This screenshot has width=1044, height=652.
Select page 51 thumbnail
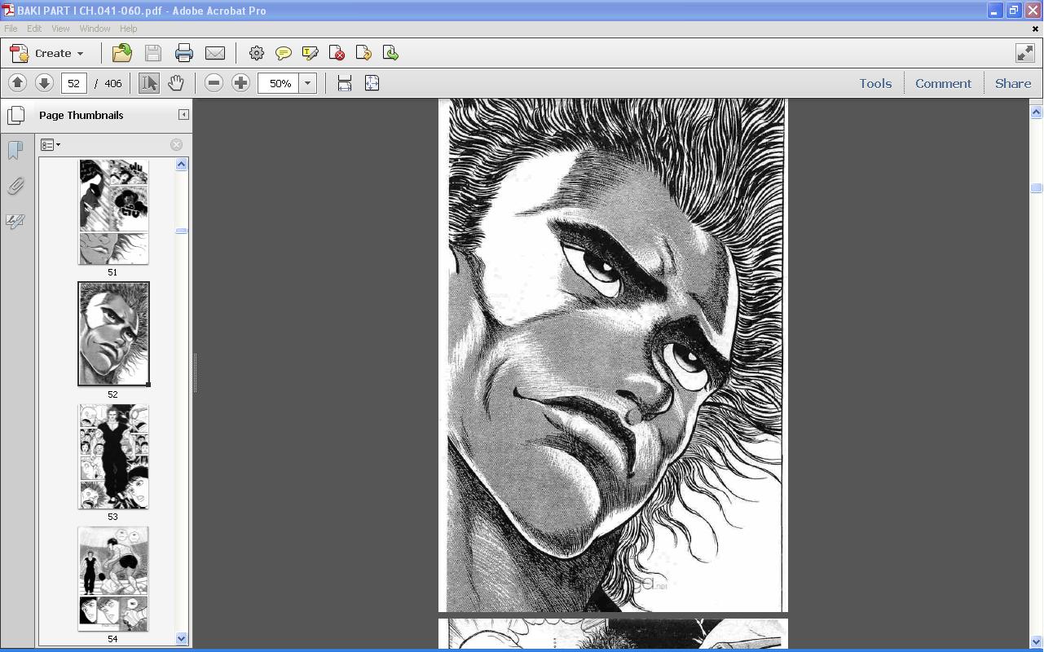coord(113,212)
